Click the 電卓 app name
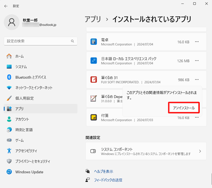Viewport: 212px width, 188px height. [105, 40]
